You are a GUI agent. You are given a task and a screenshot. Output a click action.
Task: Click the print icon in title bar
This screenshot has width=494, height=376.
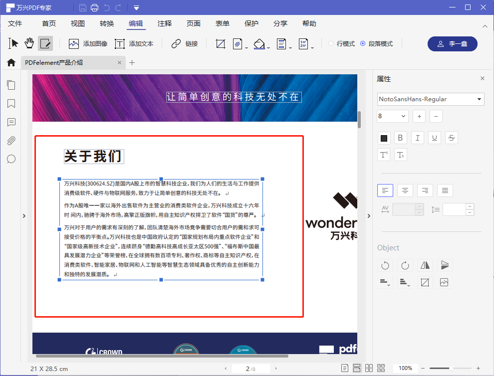point(94,7)
